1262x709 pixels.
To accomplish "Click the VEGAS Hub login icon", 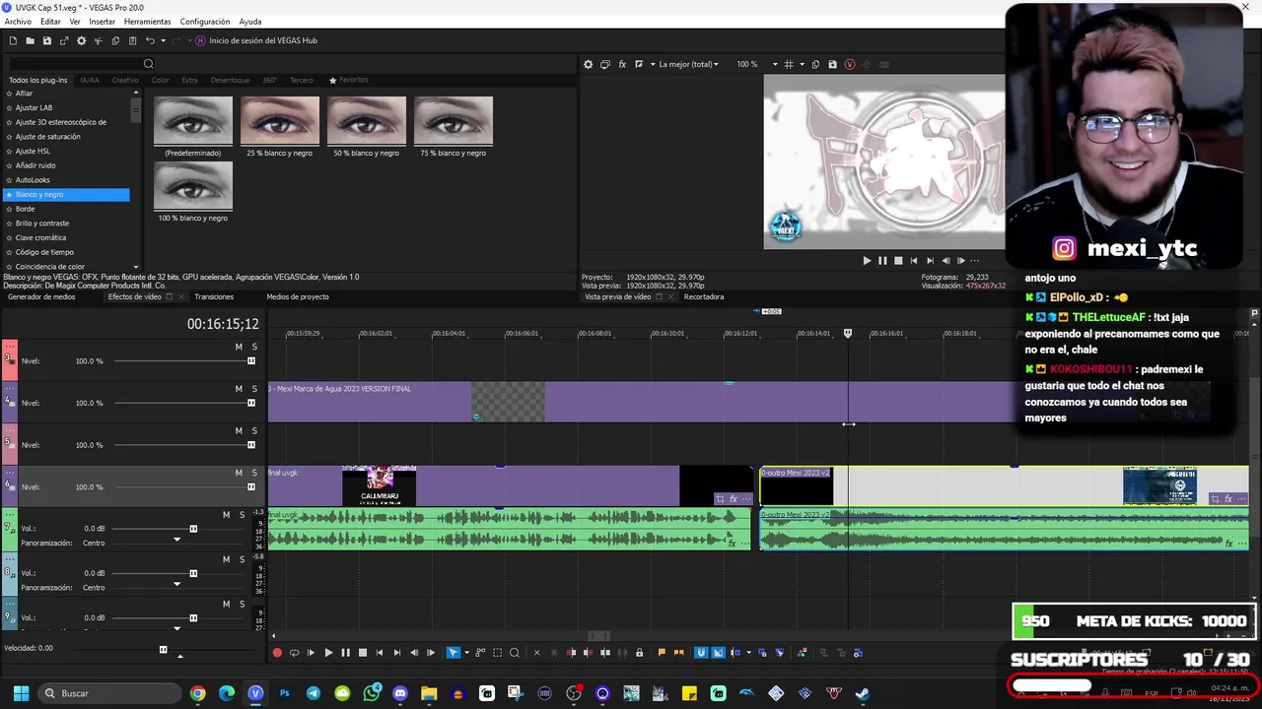I will (200, 40).
